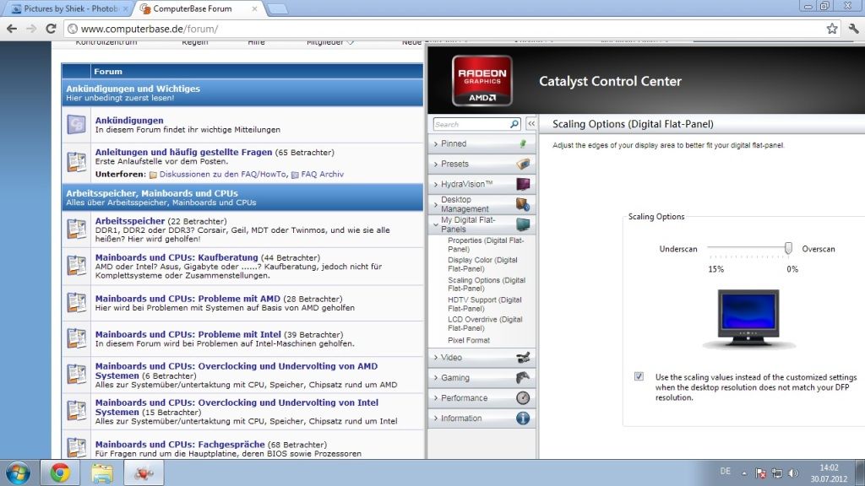Click the Probleme mit Intel forum icon

[76, 337]
